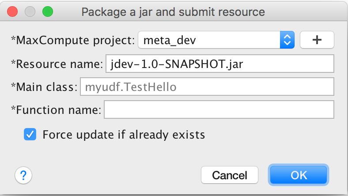Cancel the package jar dialog

tap(230, 175)
